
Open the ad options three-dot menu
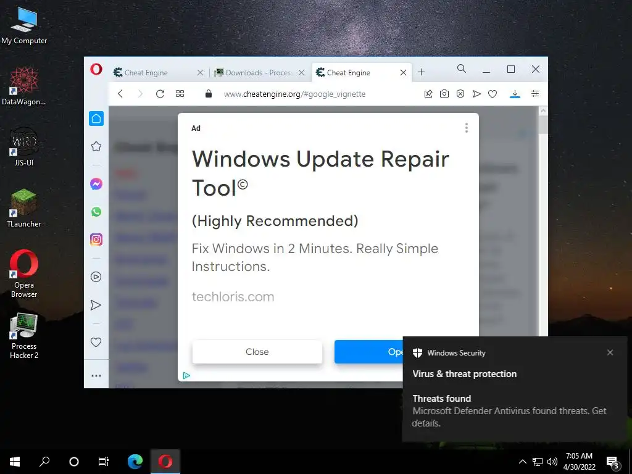pyautogui.click(x=467, y=128)
